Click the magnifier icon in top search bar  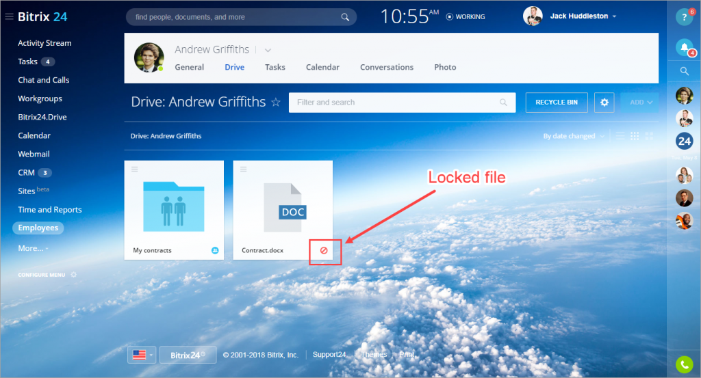[x=345, y=17]
